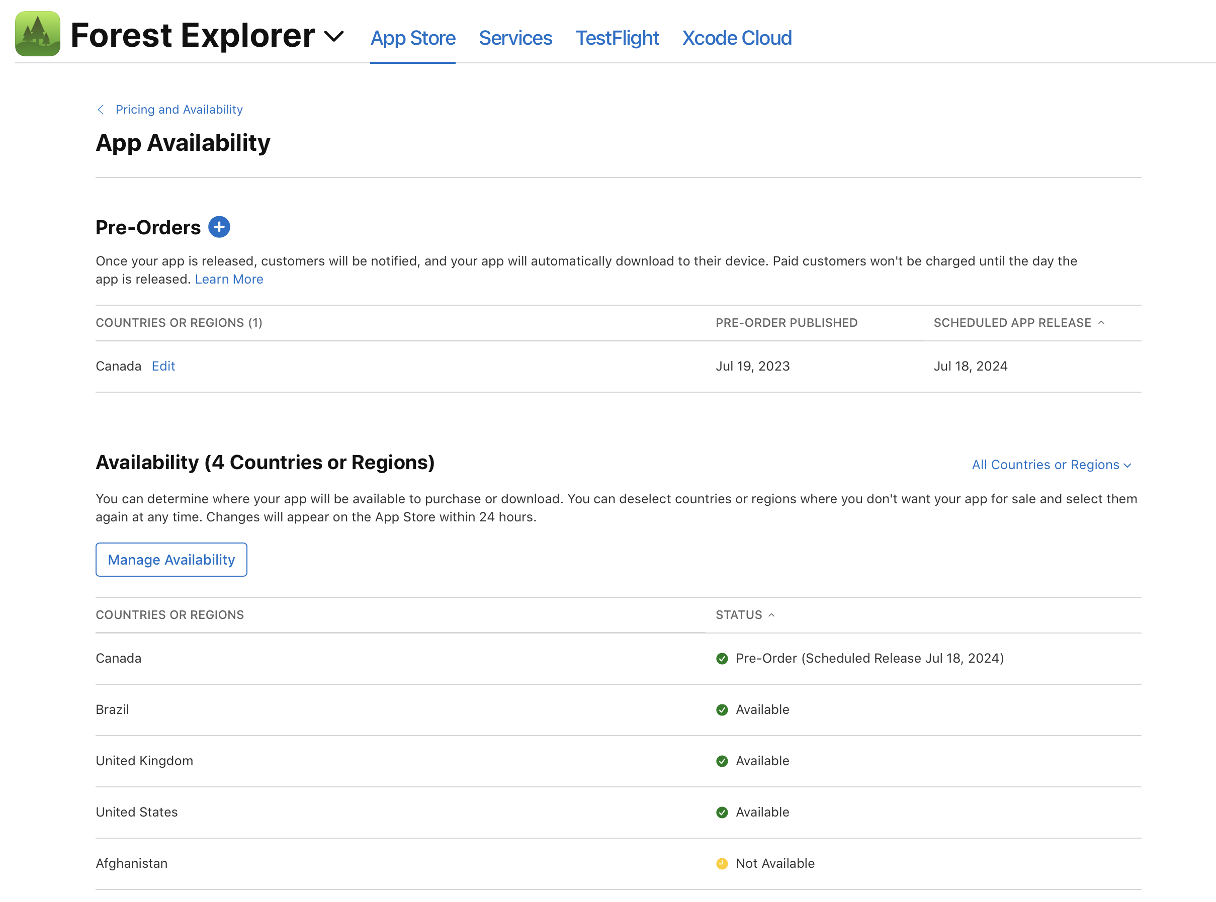The image size is (1216, 902).
Task: Click the Manage Availability button
Action: pos(171,559)
